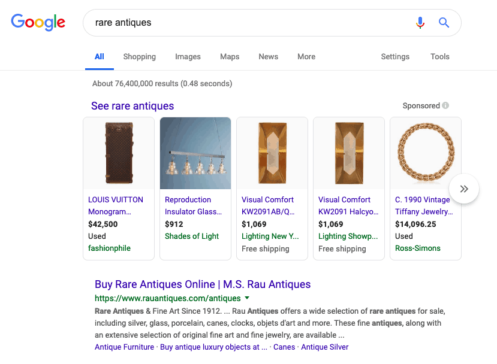Viewport: 497px width, 364px height.
Task: Click the magnifying glass search icon
Action: [443, 22]
